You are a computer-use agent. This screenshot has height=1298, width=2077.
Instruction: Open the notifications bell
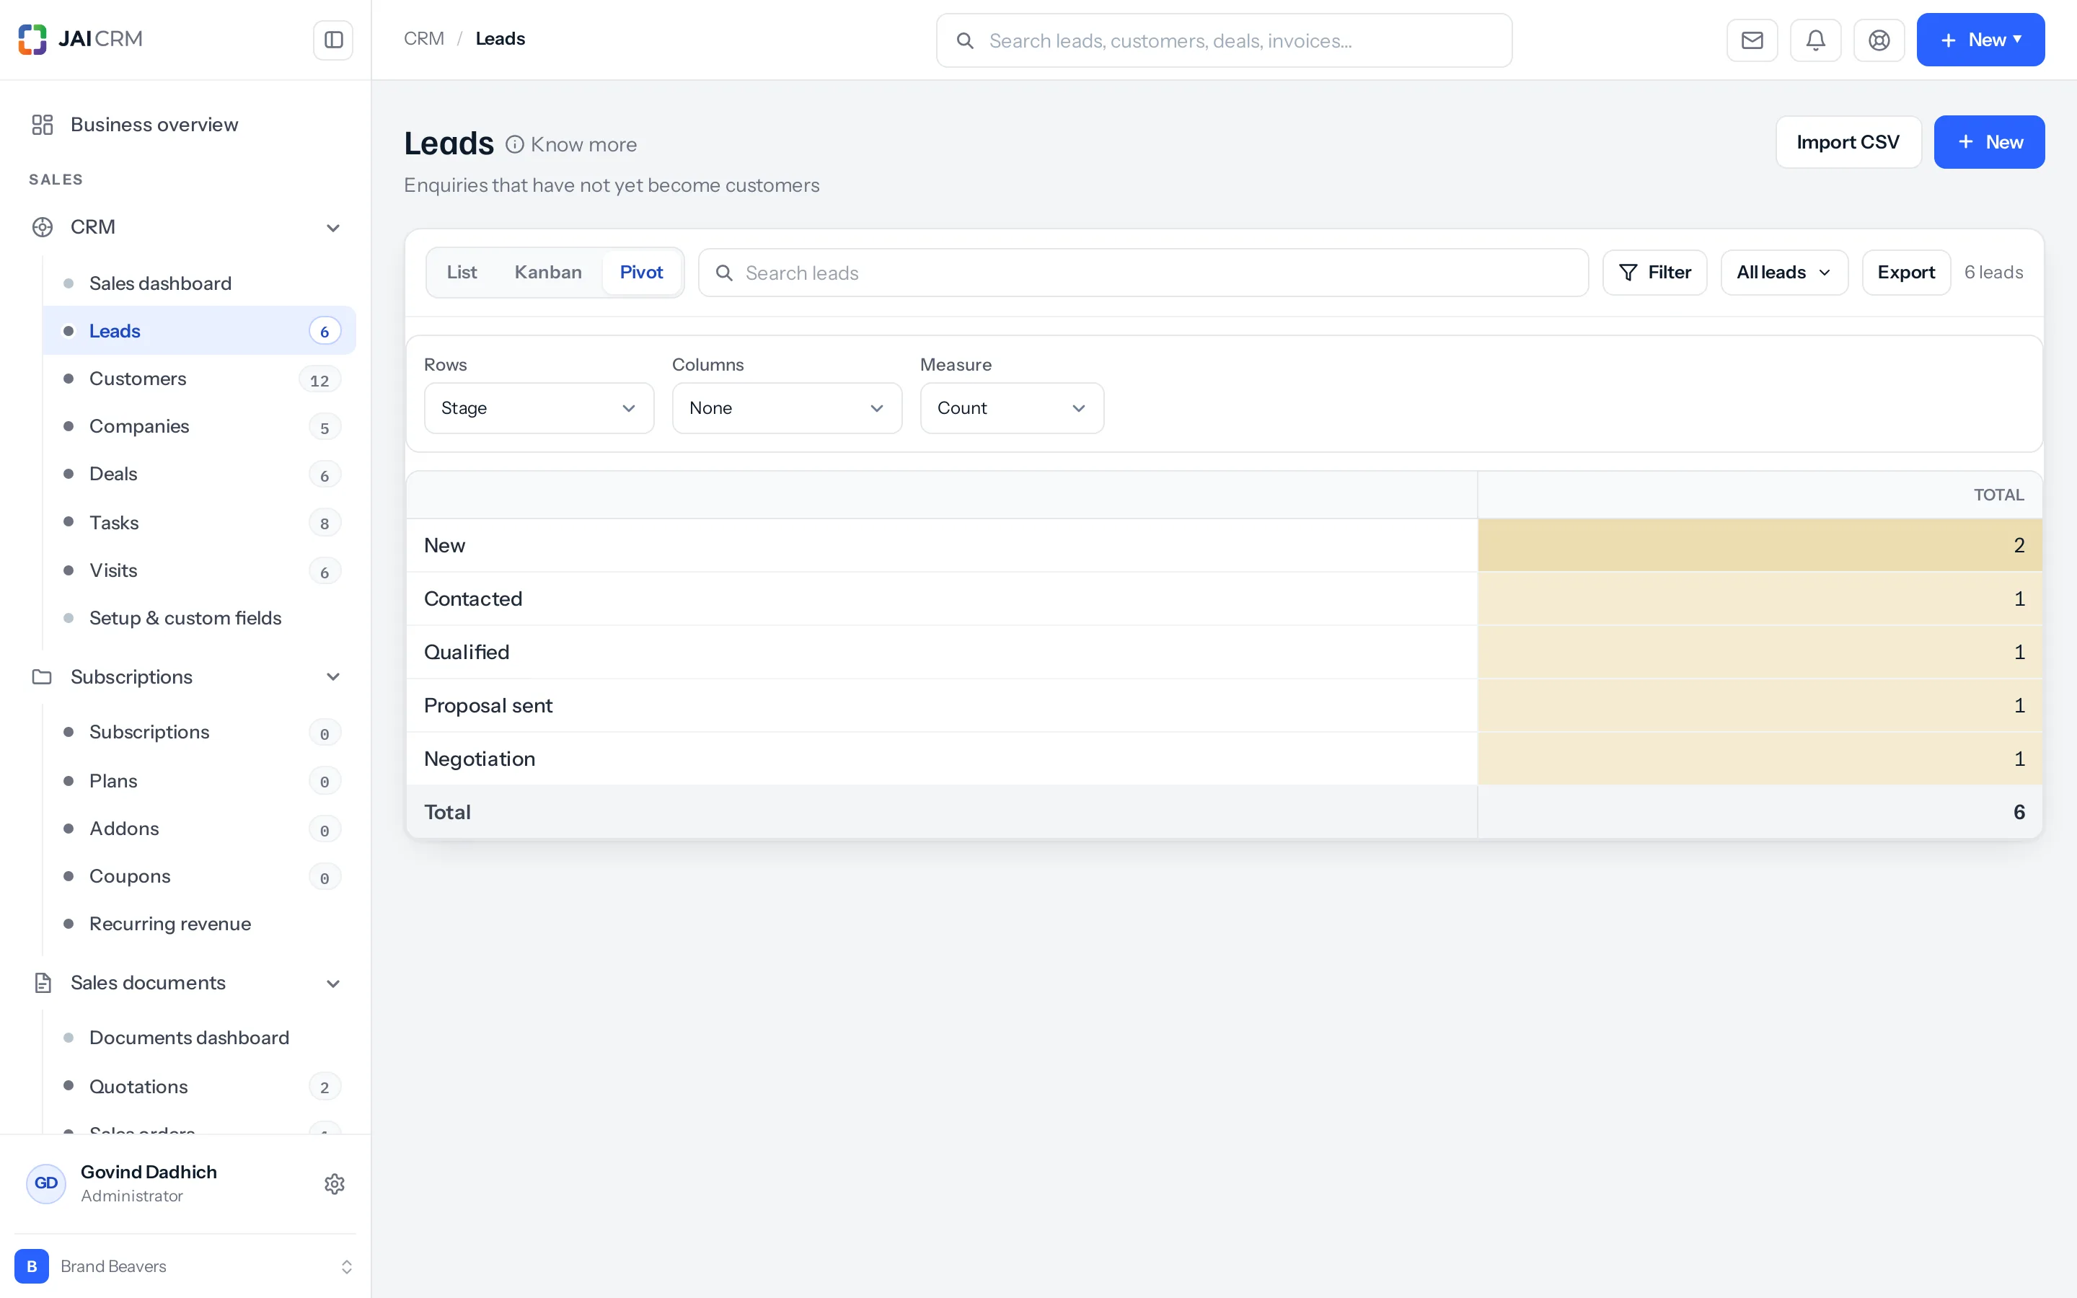1815,40
